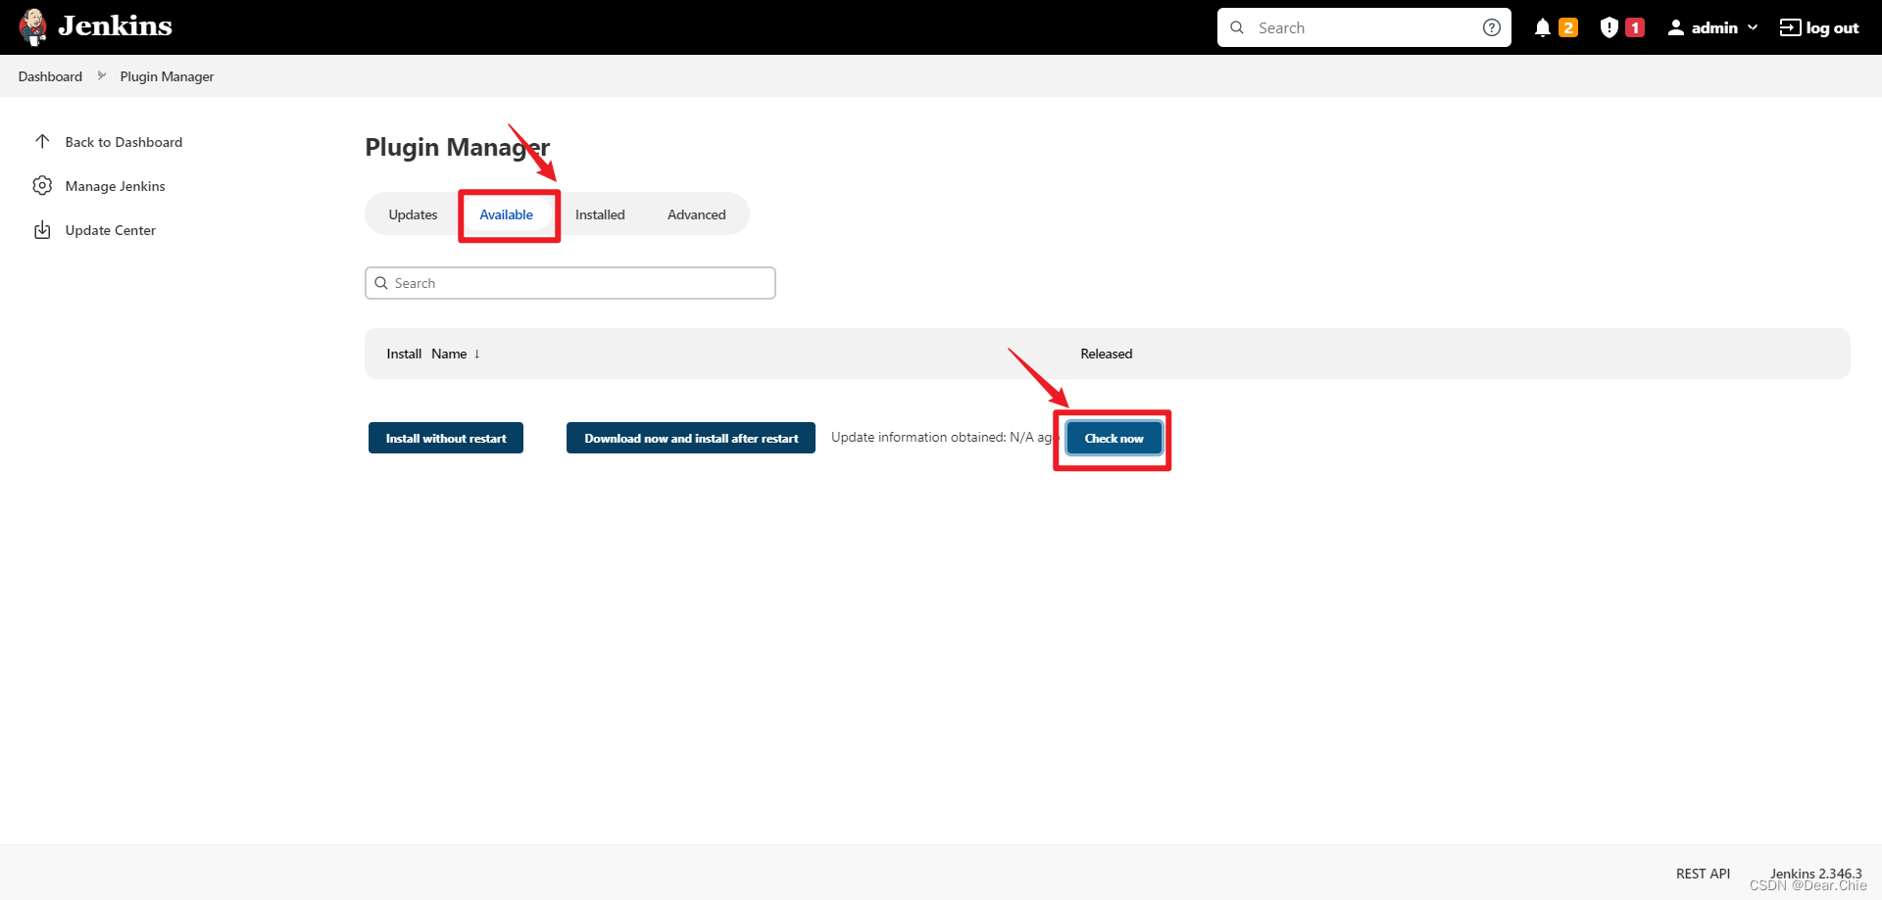The width and height of the screenshot is (1882, 900).
Task: Open the search help question-mark icon
Action: (1492, 27)
